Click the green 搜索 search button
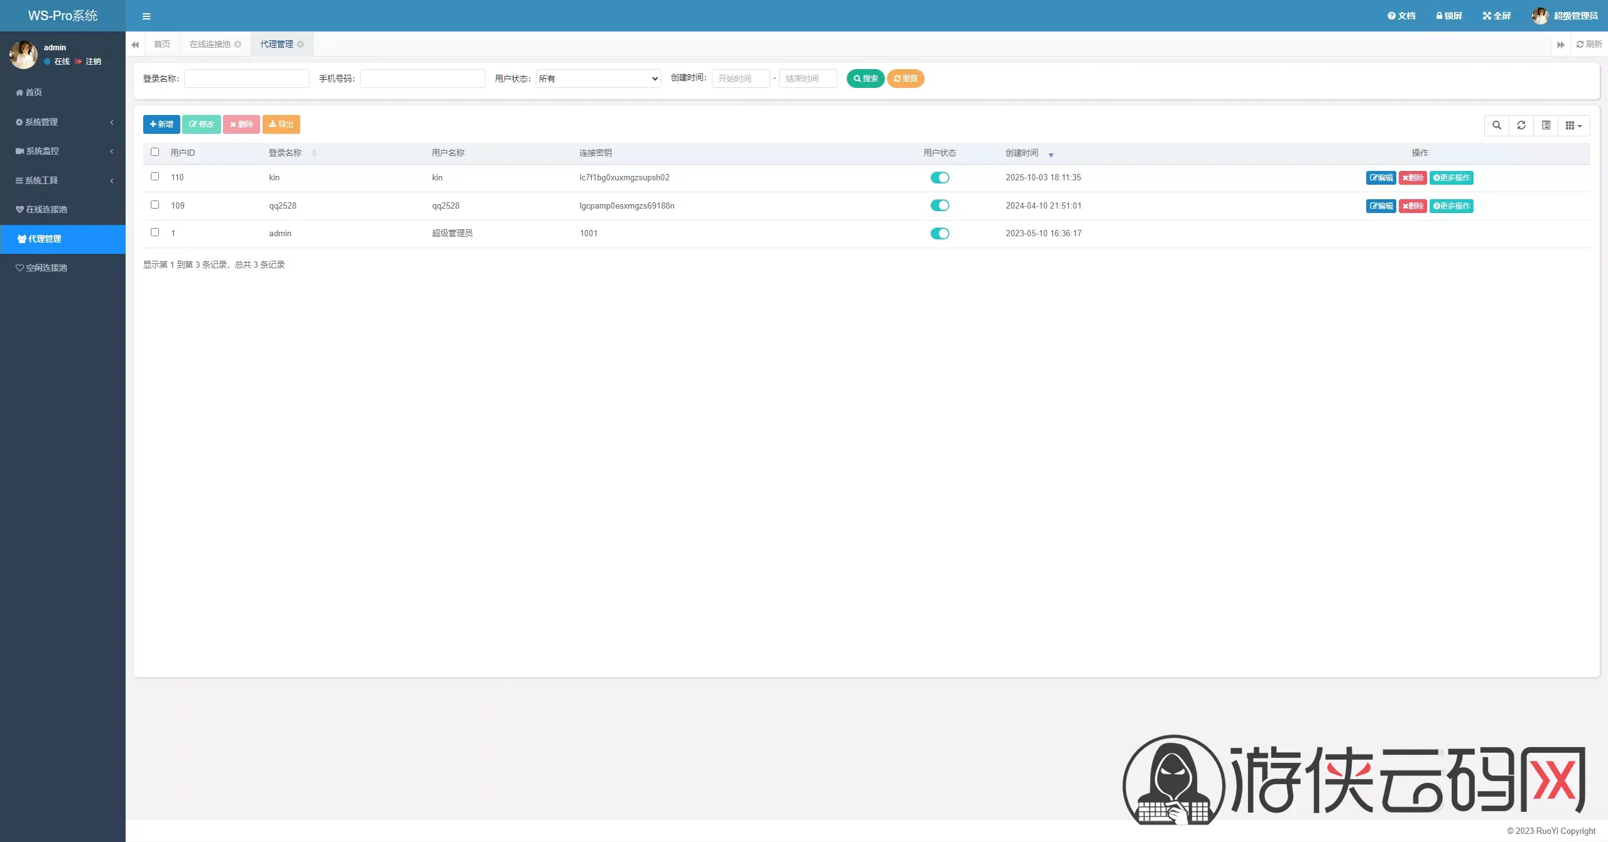1608x842 pixels. (x=865, y=79)
